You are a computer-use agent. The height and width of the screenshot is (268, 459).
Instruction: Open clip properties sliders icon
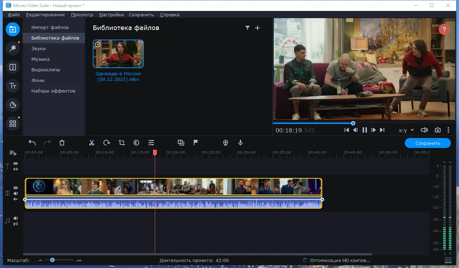click(x=151, y=143)
